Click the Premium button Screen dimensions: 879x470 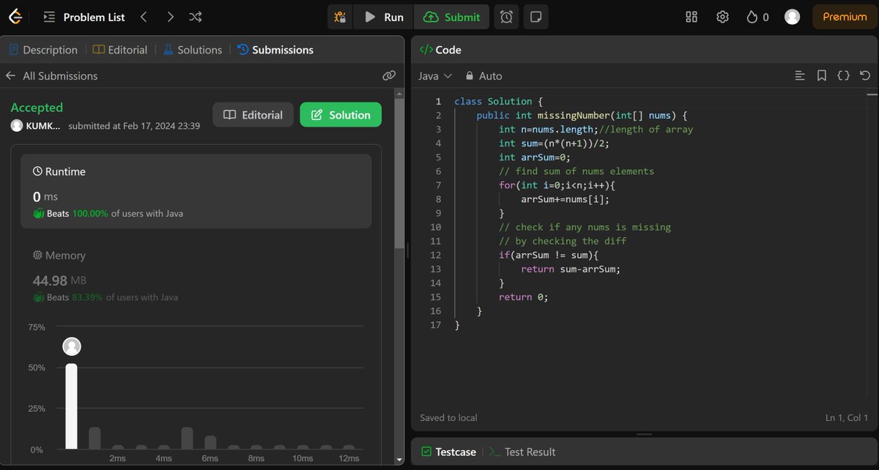845,17
